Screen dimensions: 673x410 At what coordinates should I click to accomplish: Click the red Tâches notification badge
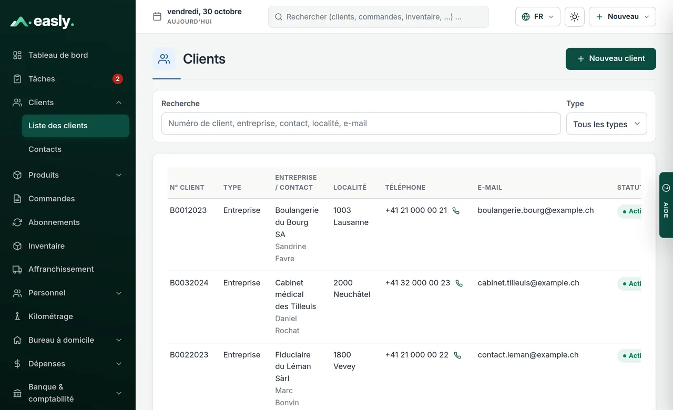[x=118, y=79]
